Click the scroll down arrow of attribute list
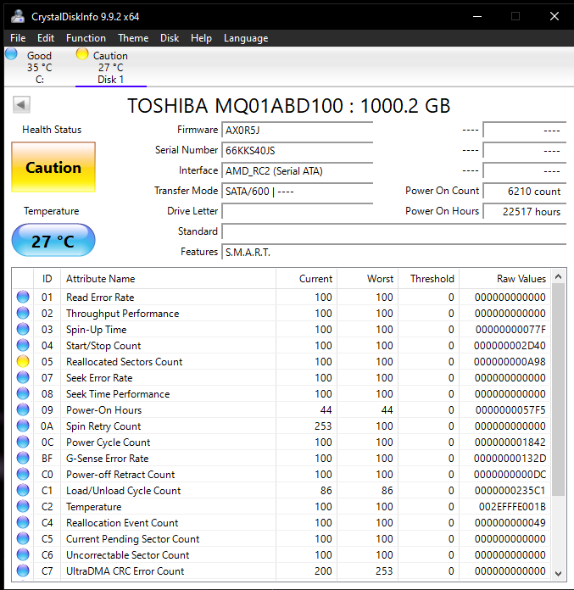The image size is (574, 590). [559, 573]
